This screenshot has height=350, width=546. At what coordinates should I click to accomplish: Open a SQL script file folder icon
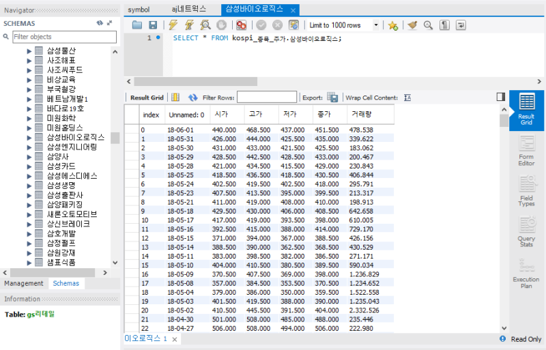tap(137, 25)
